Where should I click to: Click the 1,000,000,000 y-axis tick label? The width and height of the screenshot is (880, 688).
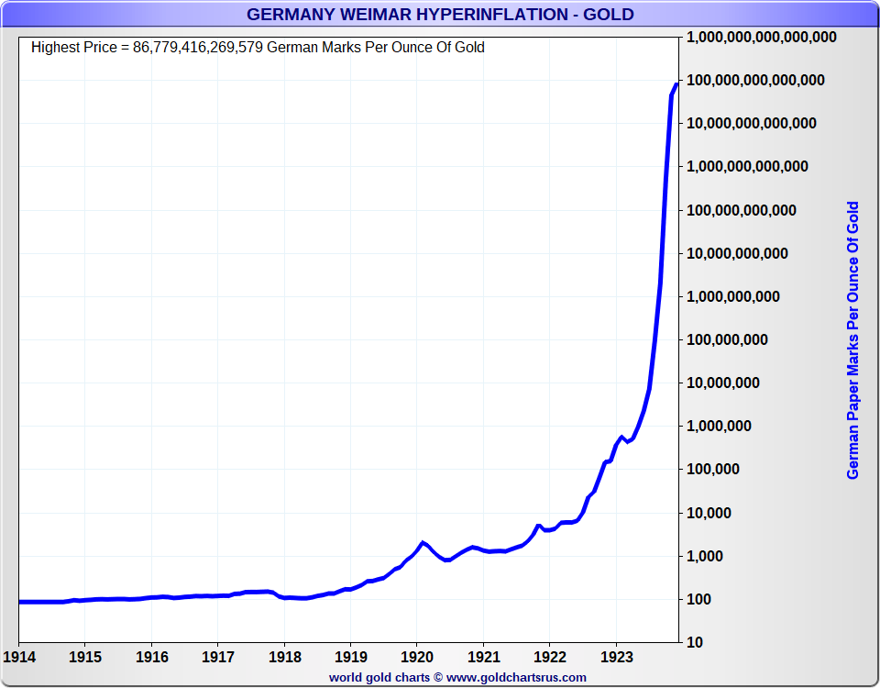click(733, 296)
